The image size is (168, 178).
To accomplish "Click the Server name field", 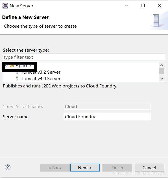I will [x=107, y=117].
